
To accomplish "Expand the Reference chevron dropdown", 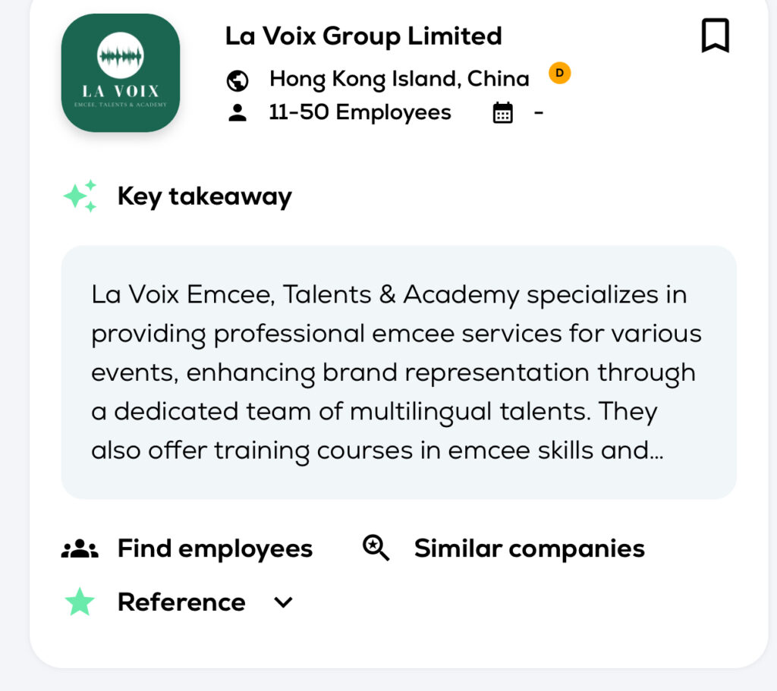I will [x=283, y=602].
